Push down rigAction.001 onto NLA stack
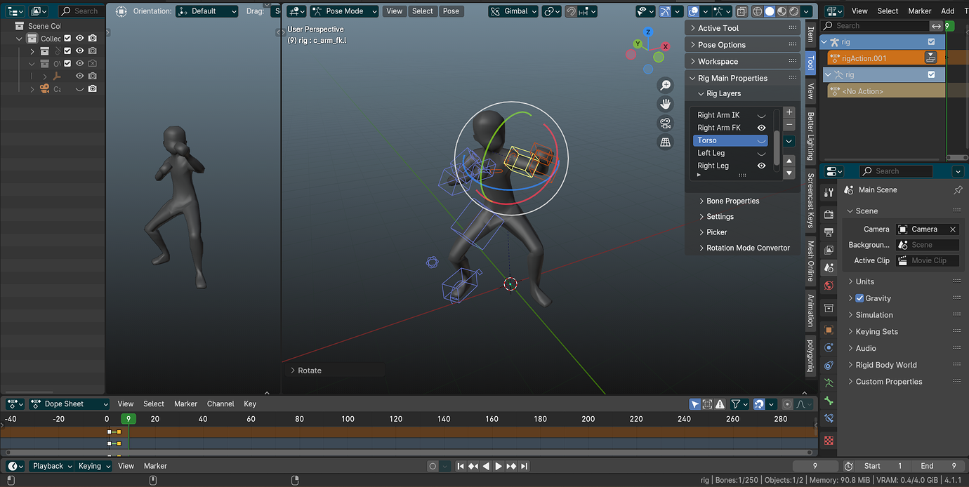Screen dimensions: 969x487 [x=930, y=58]
